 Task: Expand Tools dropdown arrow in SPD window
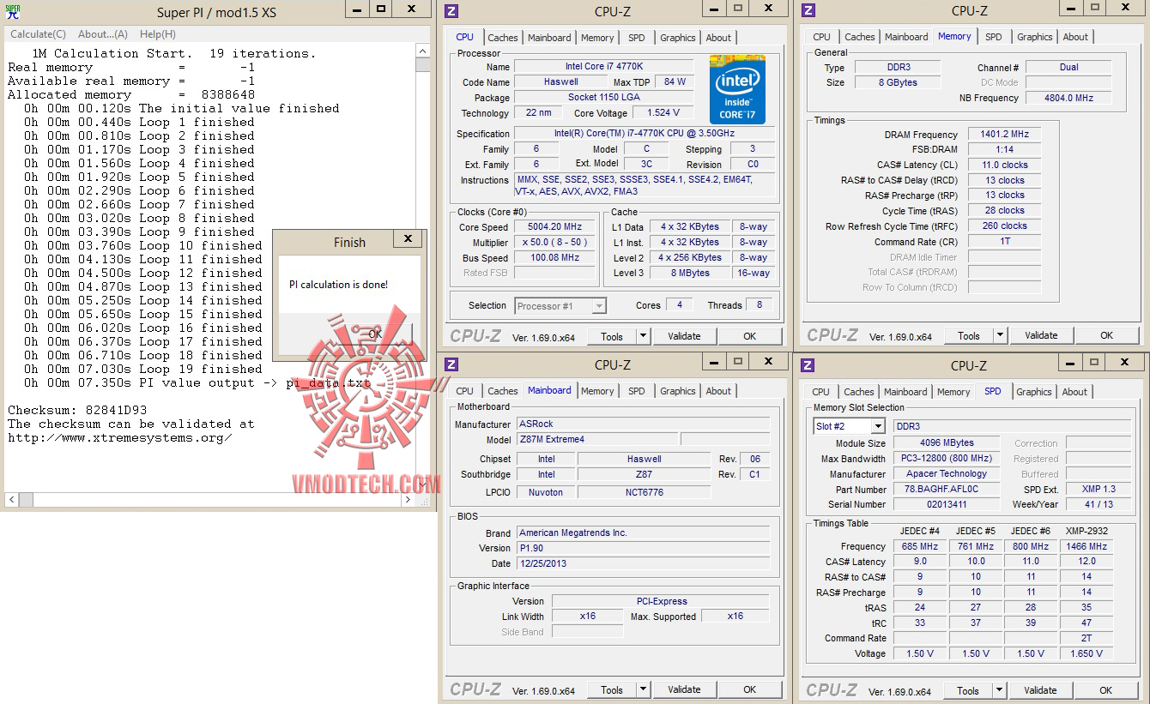(x=998, y=690)
